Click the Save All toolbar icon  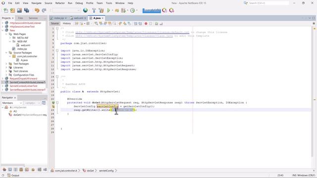coord(26,10)
